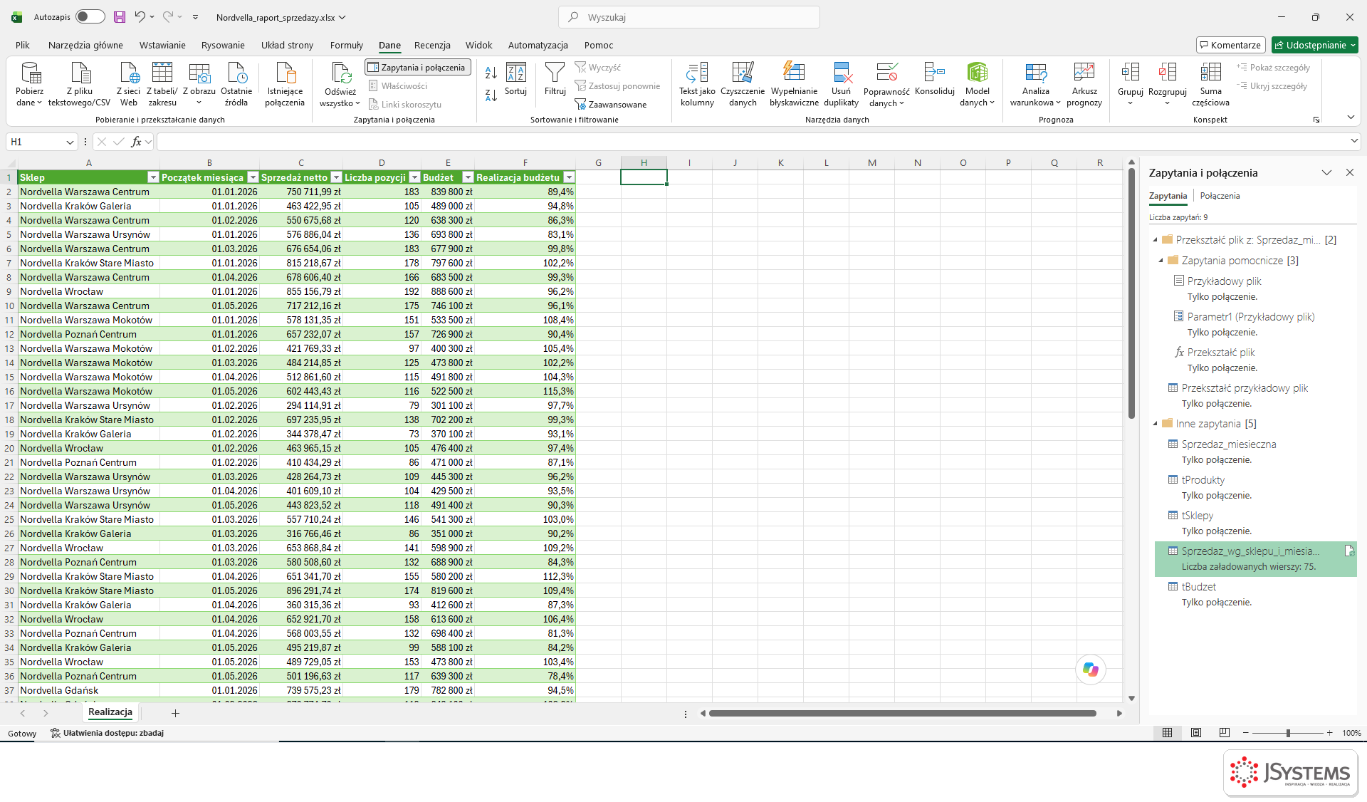1367x802 pixels.
Task: Open the Name Box dropdown arrow
Action: point(70,142)
